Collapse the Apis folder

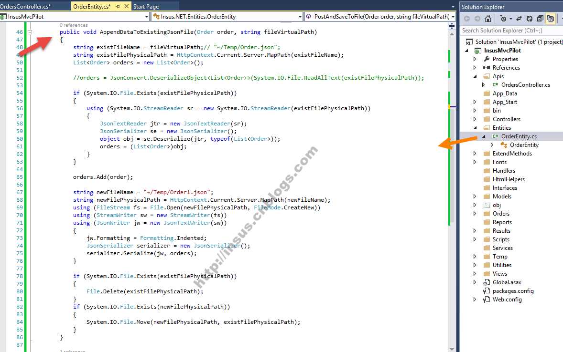pyautogui.click(x=475, y=76)
